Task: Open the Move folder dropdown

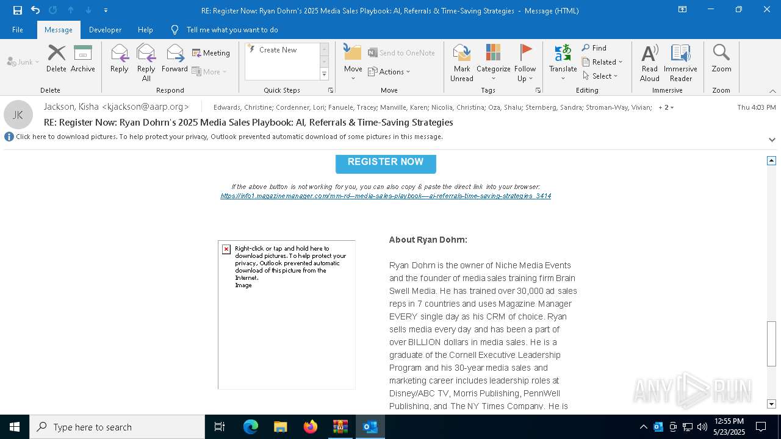Action: [353, 62]
